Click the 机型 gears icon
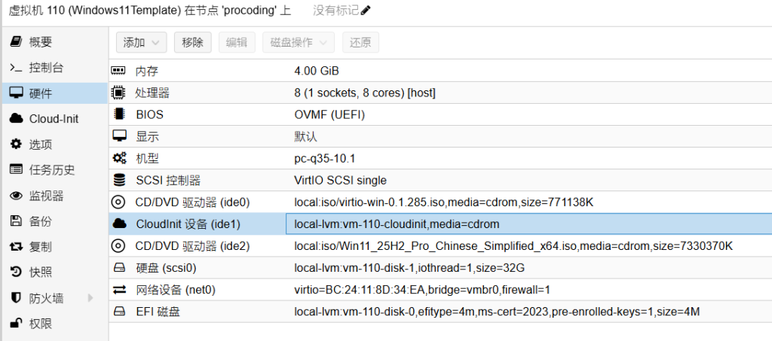The width and height of the screenshot is (772, 341). click(118, 158)
